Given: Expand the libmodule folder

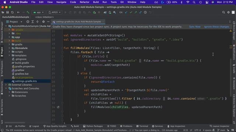Looking at the screenshot, I should coord(9,48).
